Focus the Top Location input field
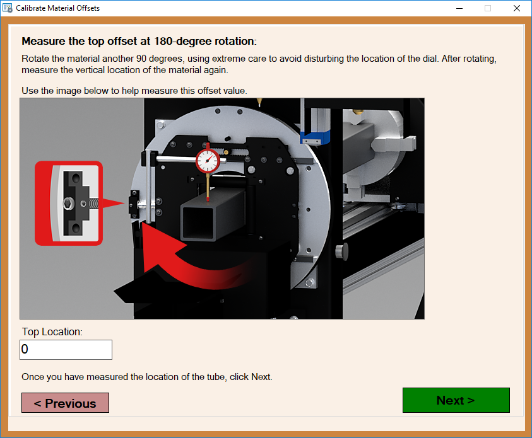 pos(66,350)
